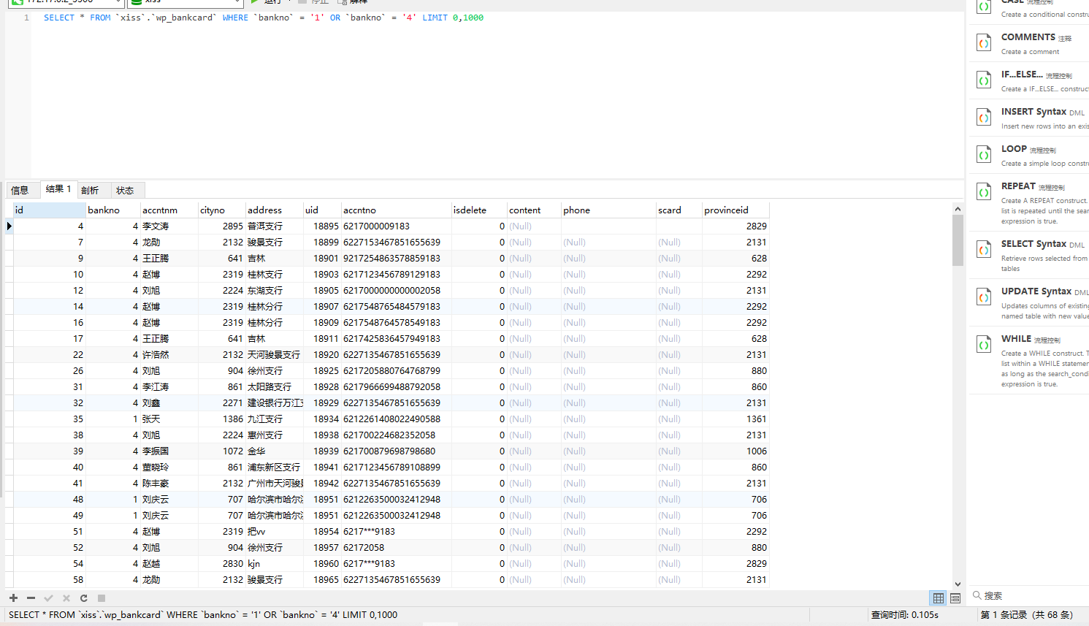Select the SELECT Syntax snippet icon
This screenshot has height=626, width=1089.
point(984,250)
